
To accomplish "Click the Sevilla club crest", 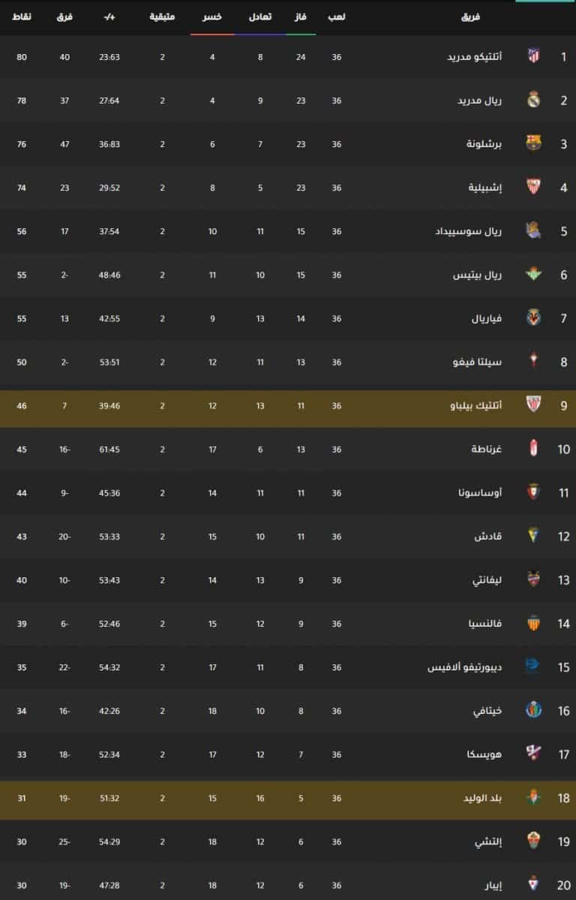I will click(533, 187).
